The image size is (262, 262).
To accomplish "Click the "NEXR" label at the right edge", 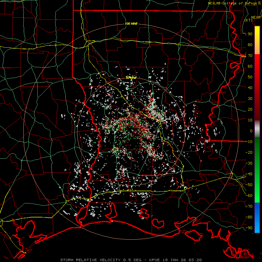I will click(256, 17).
